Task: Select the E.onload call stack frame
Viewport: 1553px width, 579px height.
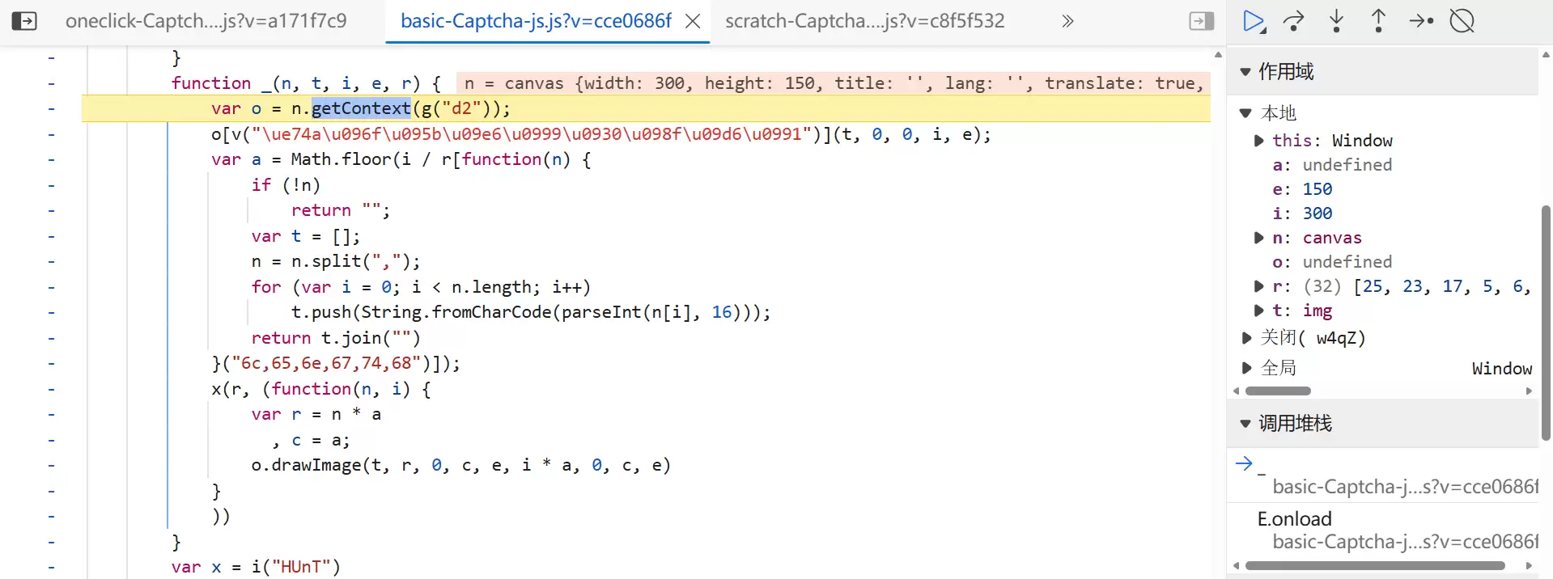Action: tap(1382, 530)
